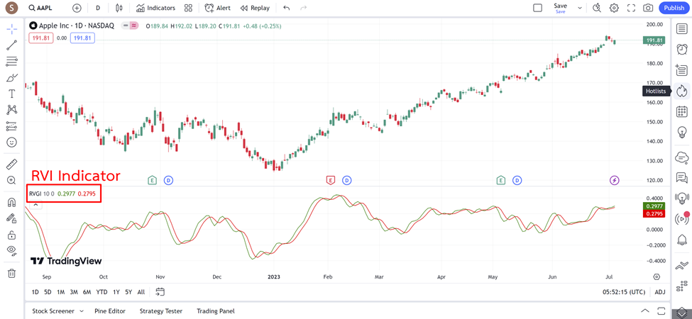Viewport: 692px width, 319px height.
Task: Open the candlestick chart type selector
Action: pos(119,8)
